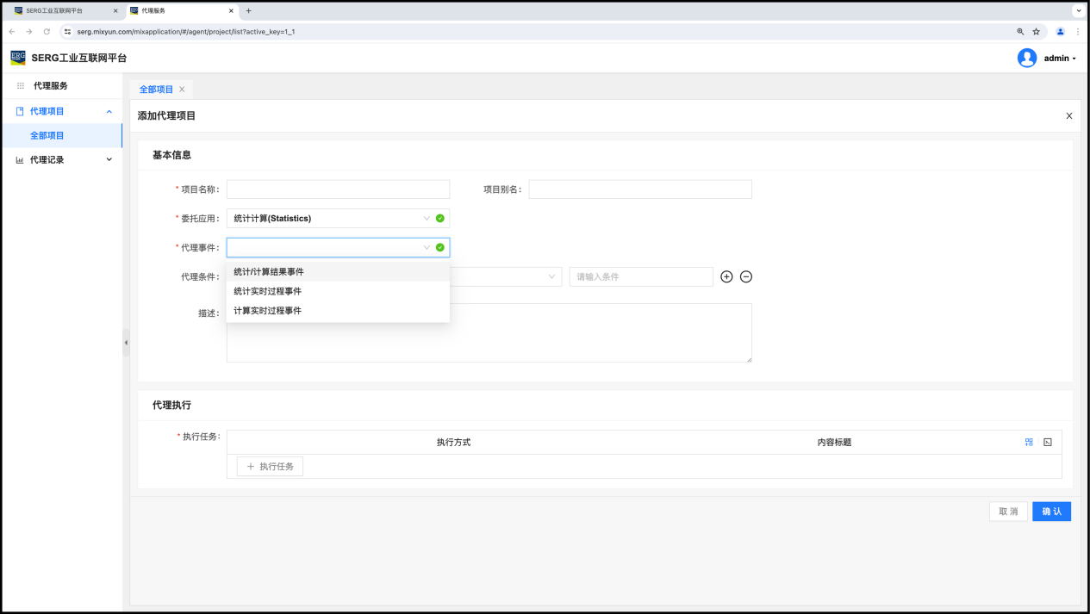Click the grid icon in task table header
The height and width of the screenshot is (614, 1090).
[x=1029, y=442]
